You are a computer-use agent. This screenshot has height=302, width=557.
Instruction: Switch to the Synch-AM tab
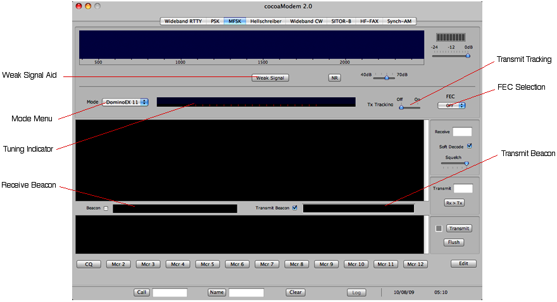pyautogui.click(x=399, y=21)
